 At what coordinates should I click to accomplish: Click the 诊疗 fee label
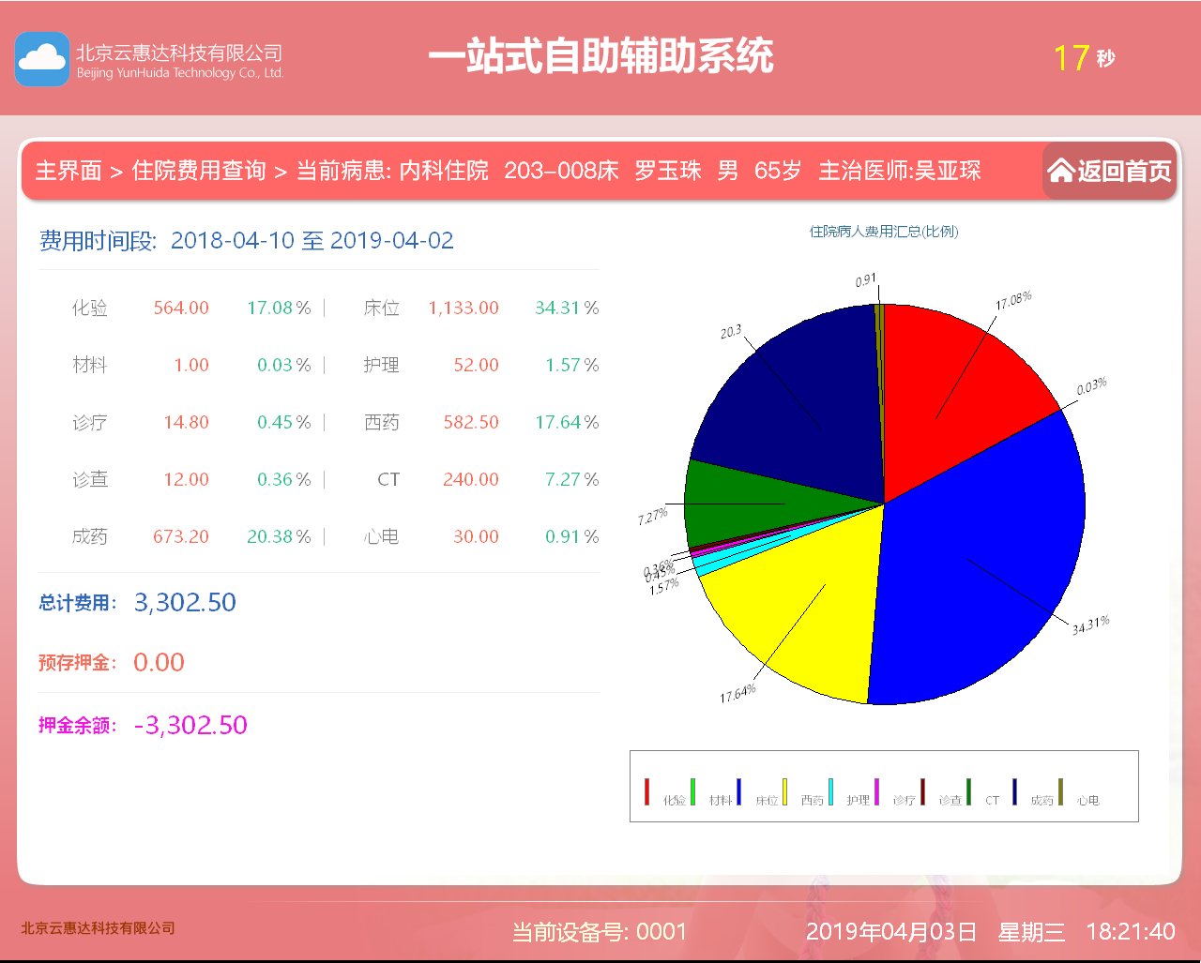click(90, 422)
